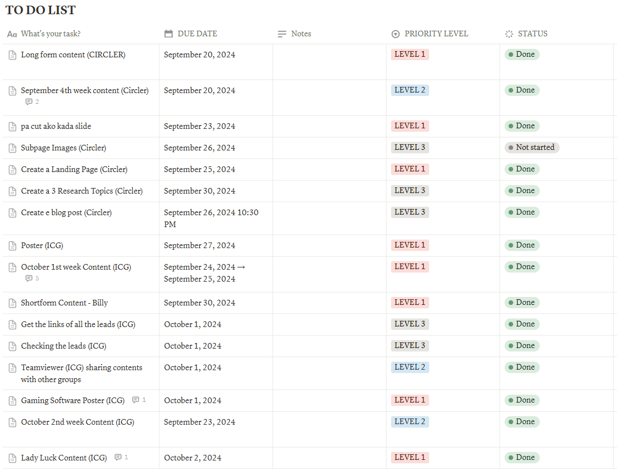The width and height of the screenshot is (617, 469).
Task: Click page icon for Get the links of all the leads
Action: 12,325
